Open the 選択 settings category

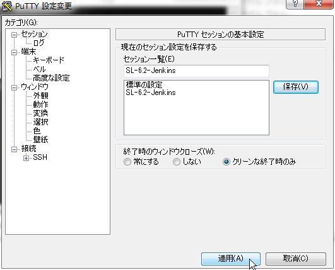point(40,122)
